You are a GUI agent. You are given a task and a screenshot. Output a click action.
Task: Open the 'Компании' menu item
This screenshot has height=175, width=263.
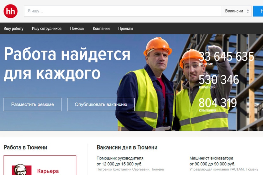[x=101, y=28]
